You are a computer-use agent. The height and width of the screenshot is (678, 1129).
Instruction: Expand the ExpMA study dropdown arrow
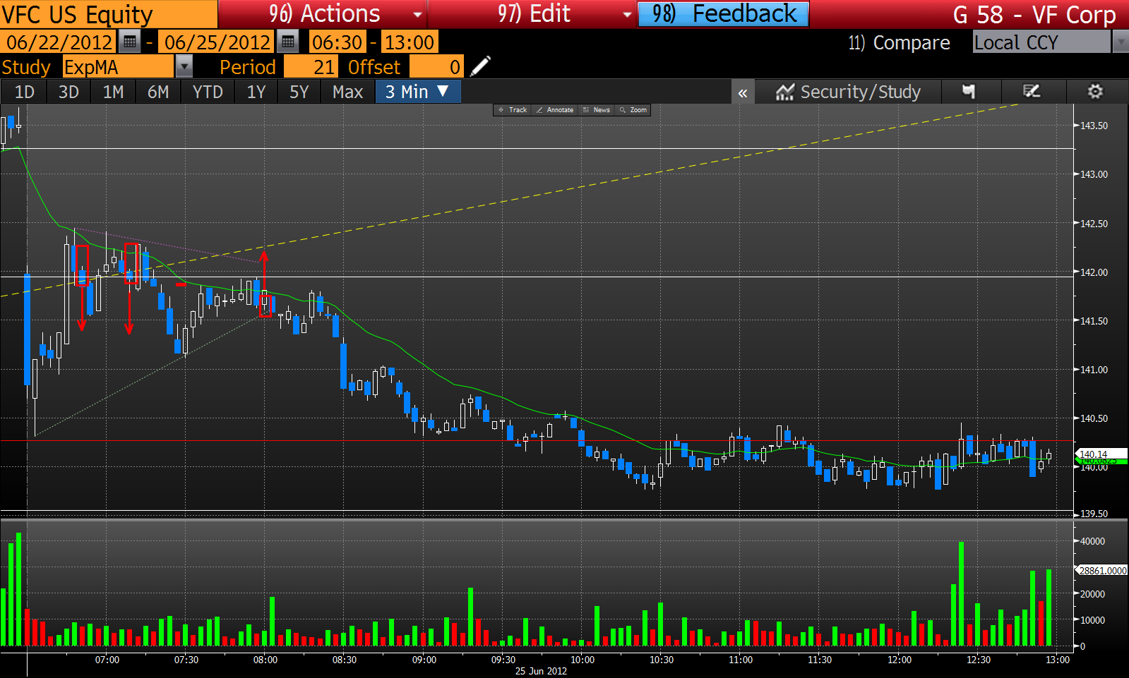pos(184,67)
